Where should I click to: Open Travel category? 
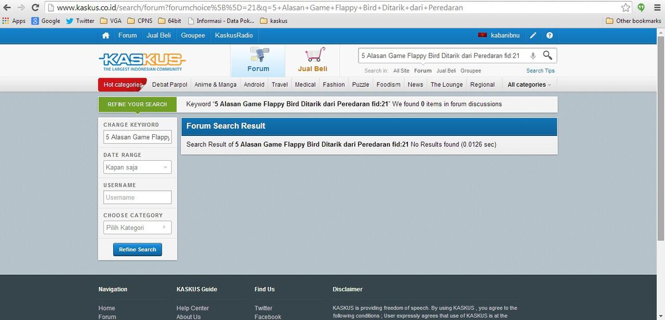(x=280, y=85)
